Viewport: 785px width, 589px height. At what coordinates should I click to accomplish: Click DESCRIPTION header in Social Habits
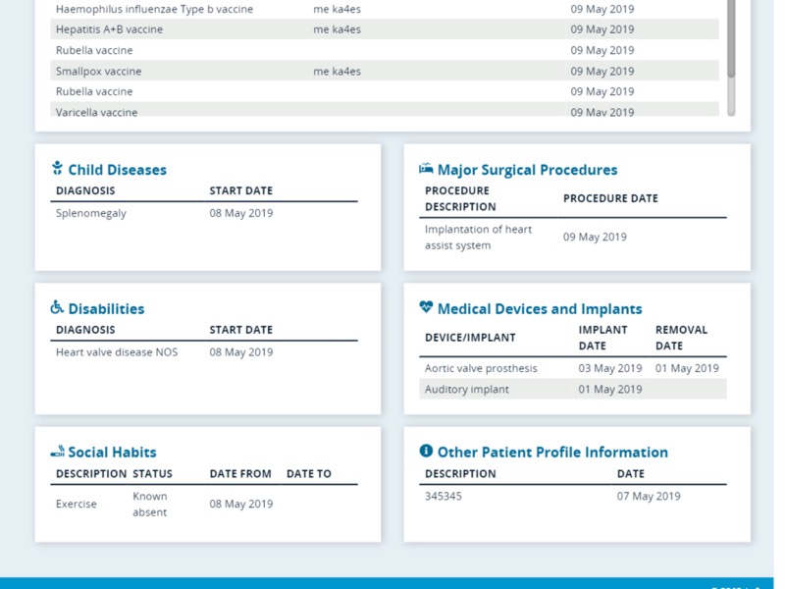click(91, 474)
